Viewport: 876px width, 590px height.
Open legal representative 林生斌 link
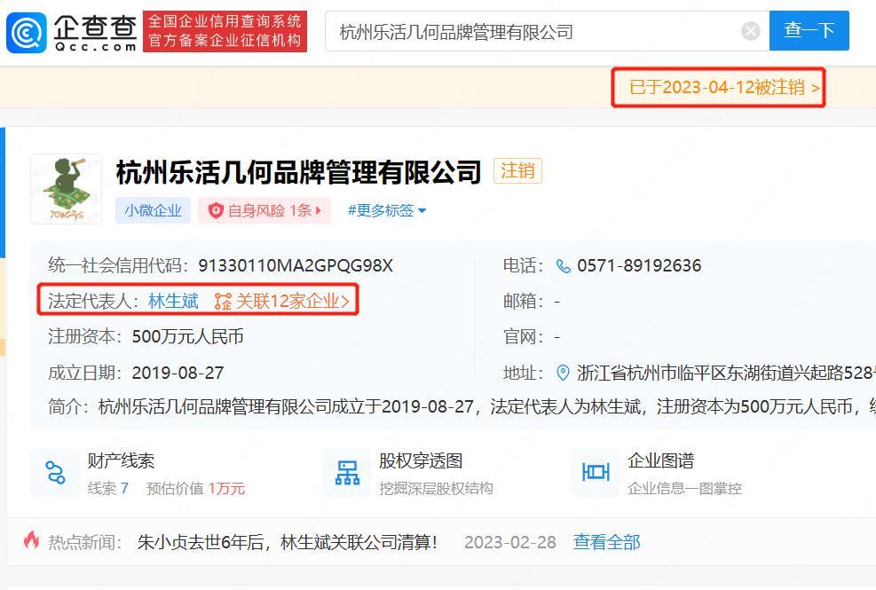173,302
